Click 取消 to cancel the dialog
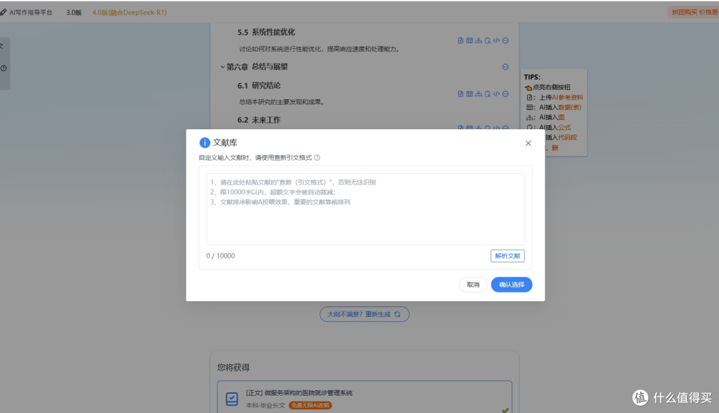719x413 pixels. 473,284
